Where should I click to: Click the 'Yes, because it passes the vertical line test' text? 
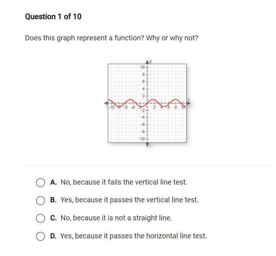[129, 200]
